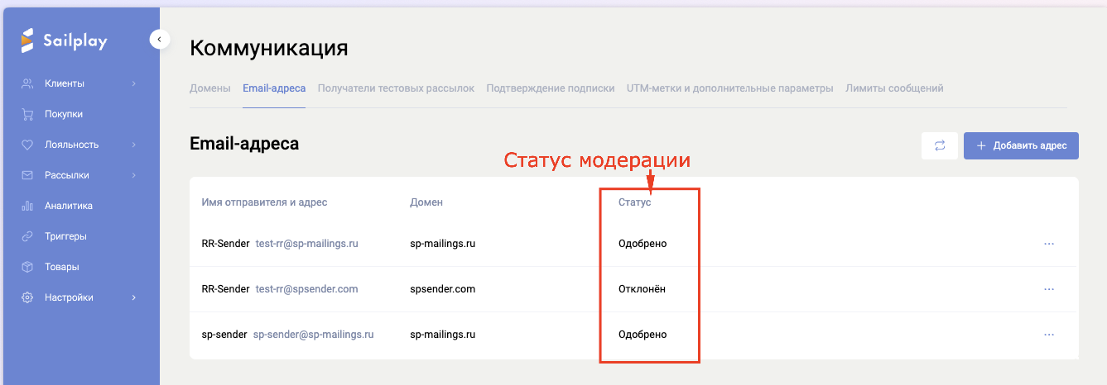Click the Аналитика bar chart icon

[27, 206]
